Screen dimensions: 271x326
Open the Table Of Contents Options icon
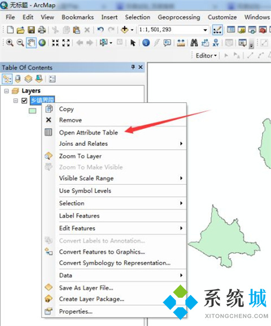click(x=52, y=79)
